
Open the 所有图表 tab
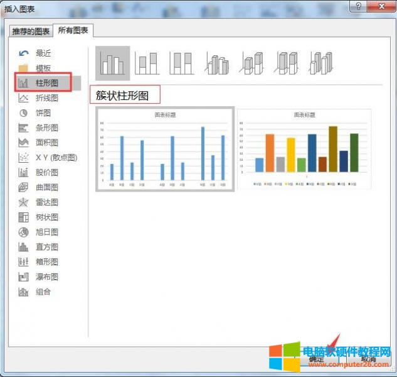[73, 30]
